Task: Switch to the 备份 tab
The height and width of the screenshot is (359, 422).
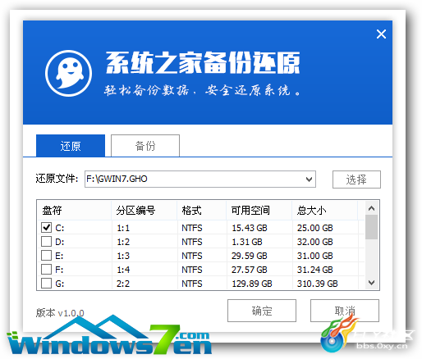Action: 145,146
